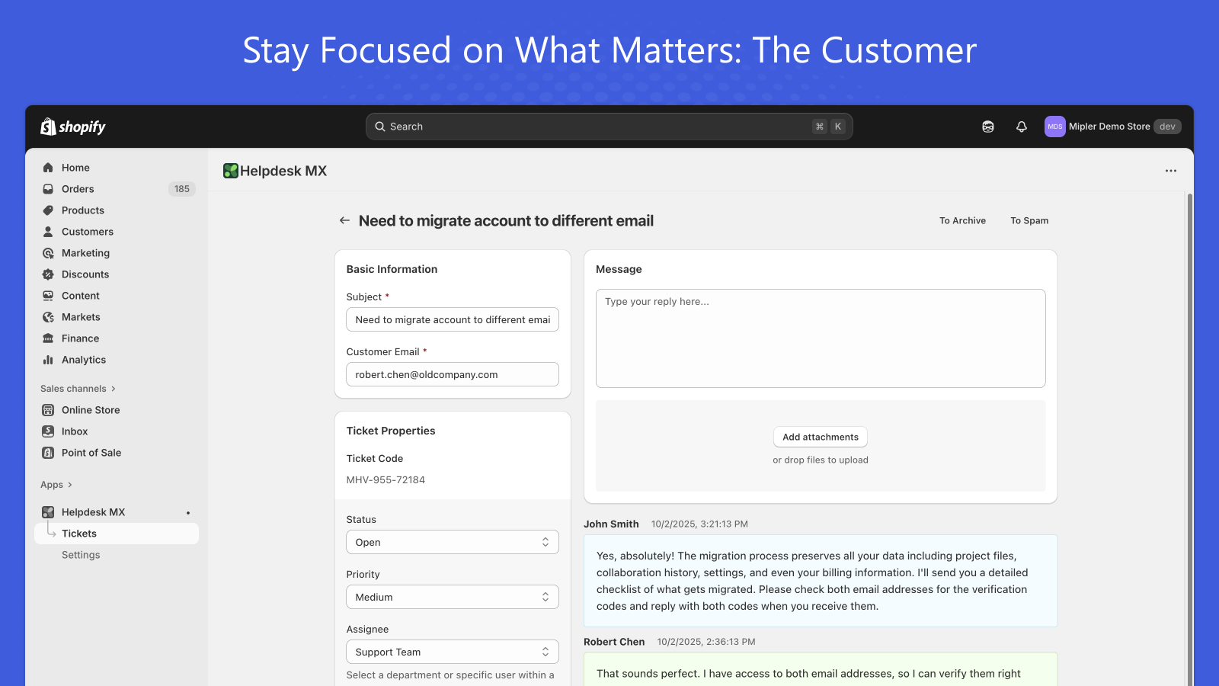Screen dimensions: 1219x686
Task: Open the Priority dropdown showing Medium
Action: pyautogui.click(x=452, y=597)
